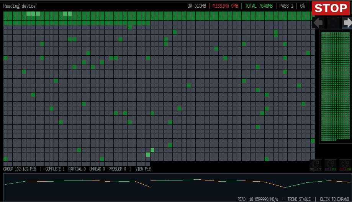Click the reread red-to-green blocks icon
352x202 pixels.
345,165
